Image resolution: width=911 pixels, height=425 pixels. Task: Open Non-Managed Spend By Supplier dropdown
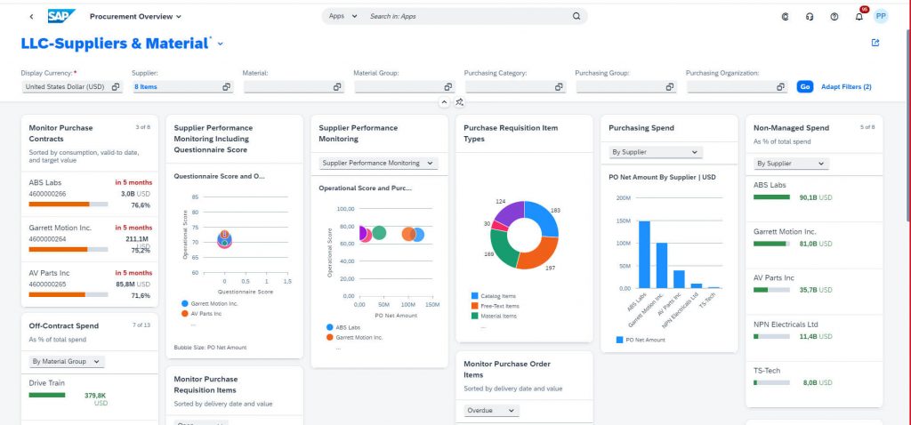[x=791, y=164]
